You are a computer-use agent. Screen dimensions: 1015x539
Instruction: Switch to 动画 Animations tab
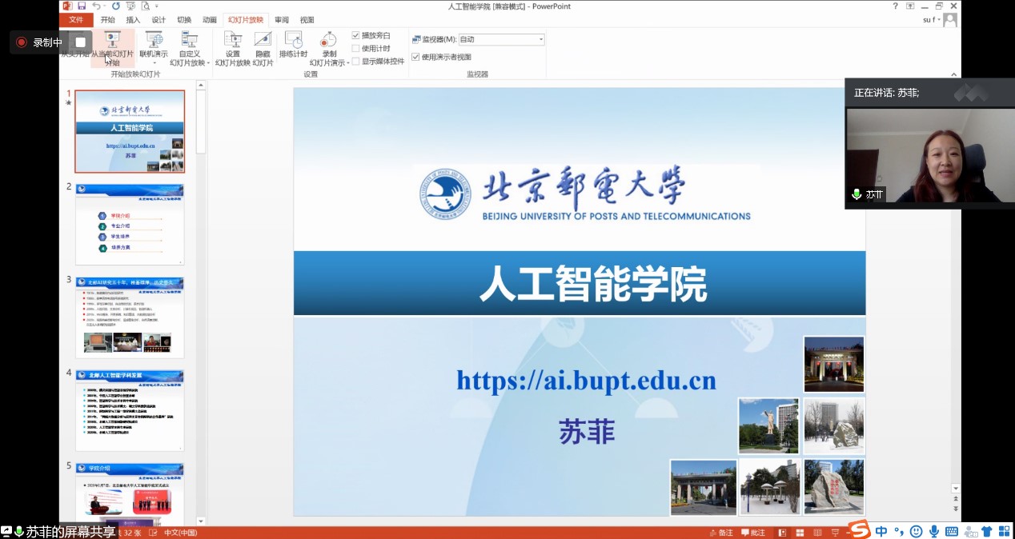[210, 20]
